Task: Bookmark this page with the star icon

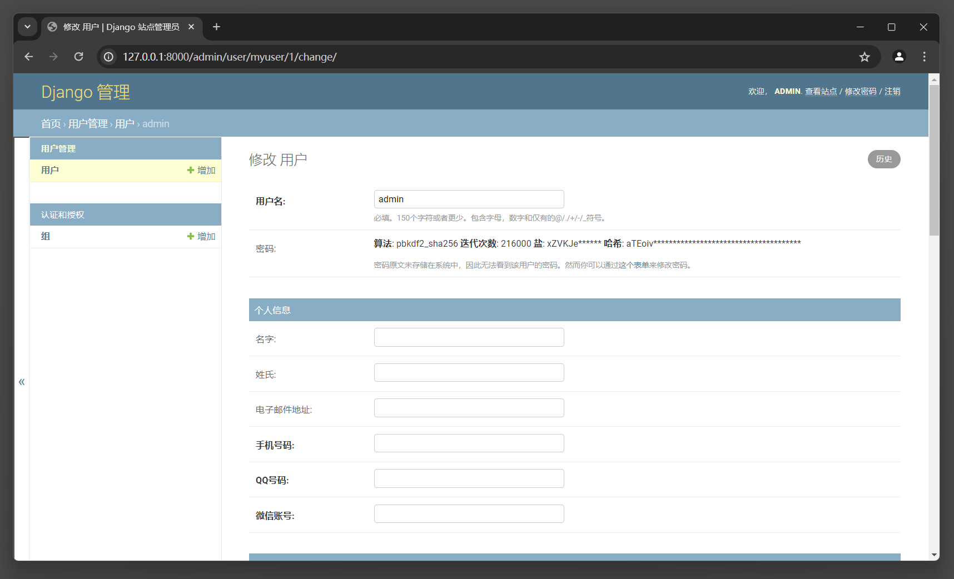Action: 864,57
